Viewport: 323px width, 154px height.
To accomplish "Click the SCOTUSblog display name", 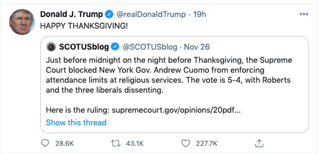I will (84, 47).
